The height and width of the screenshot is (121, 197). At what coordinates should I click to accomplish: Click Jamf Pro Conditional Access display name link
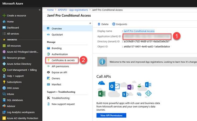point(139,31)
